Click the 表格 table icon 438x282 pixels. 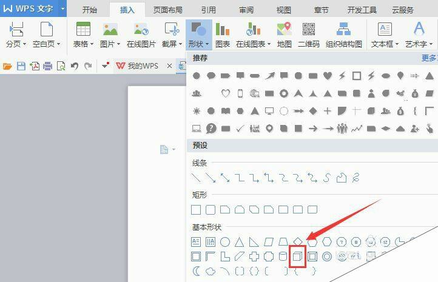click(83, 29)
